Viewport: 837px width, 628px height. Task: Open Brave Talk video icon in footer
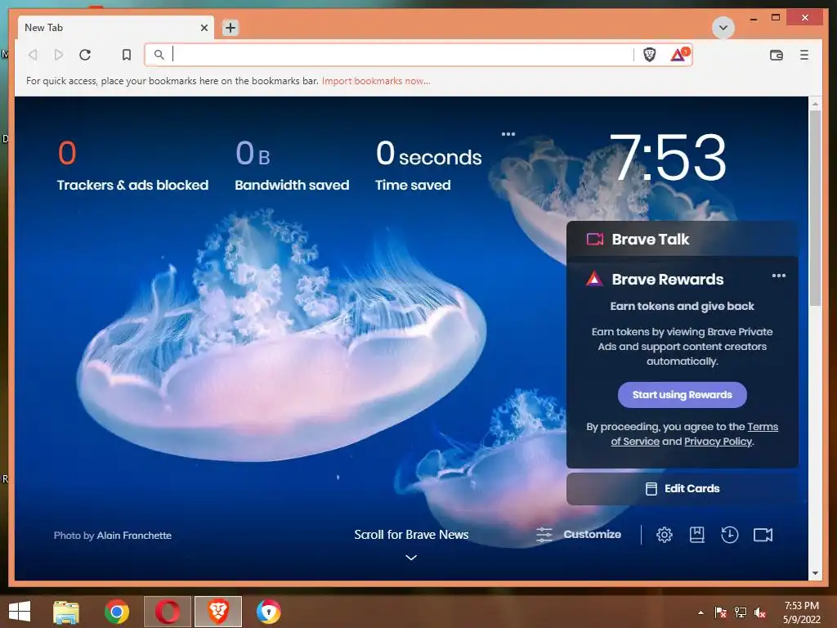[x=763, y=535]
